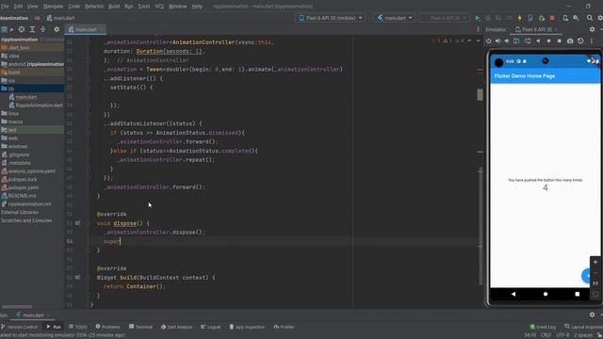Open the Build menu

tap(114, 7)
